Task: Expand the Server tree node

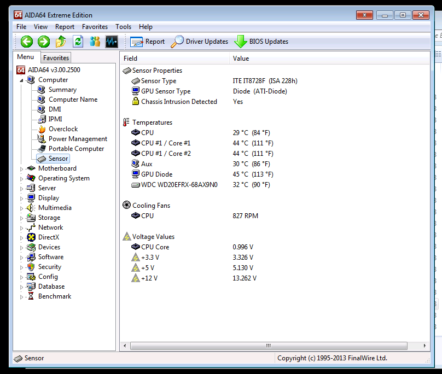Action: point(22,189)
